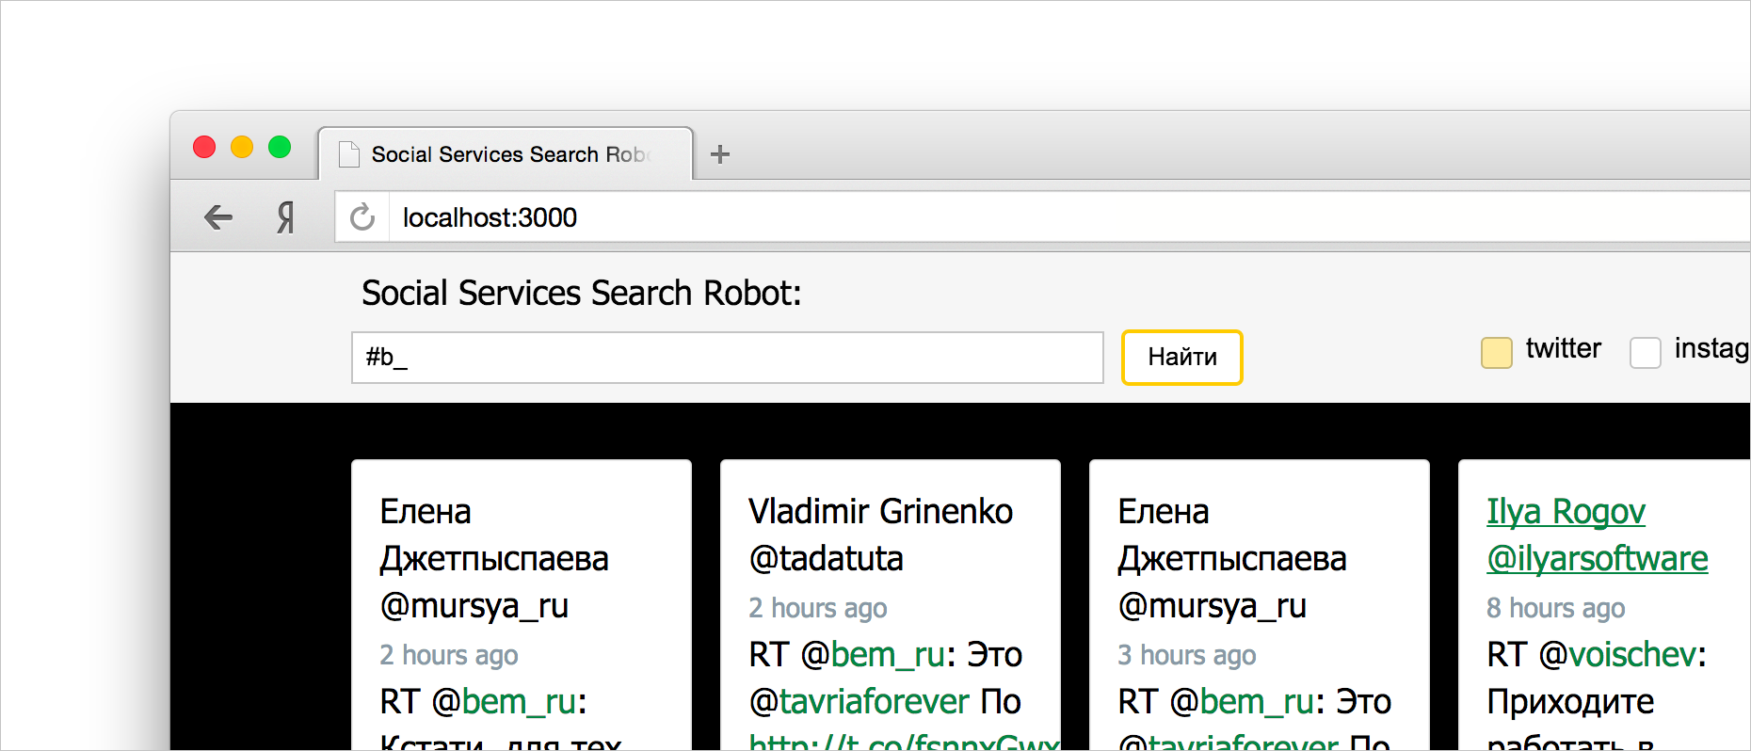Open the @ilyarsoftware handle link
1751x751 pixels.
point(1598,559)
